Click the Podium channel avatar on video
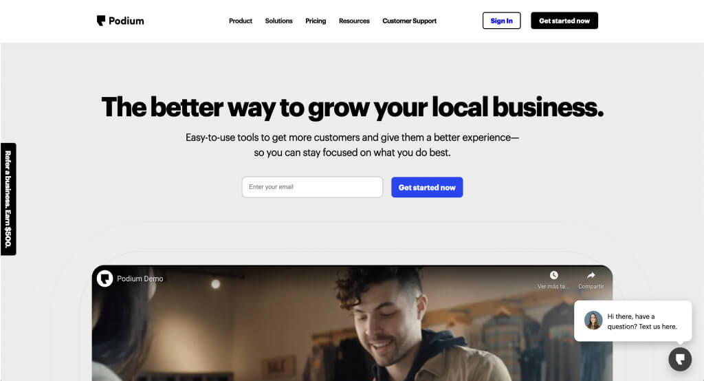Viewport: 704px width, 381px height. pos(104,279)
